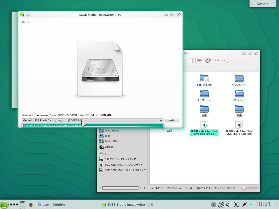Open Audio Files in places panel

pyautogui.click(x=109, y=142)
